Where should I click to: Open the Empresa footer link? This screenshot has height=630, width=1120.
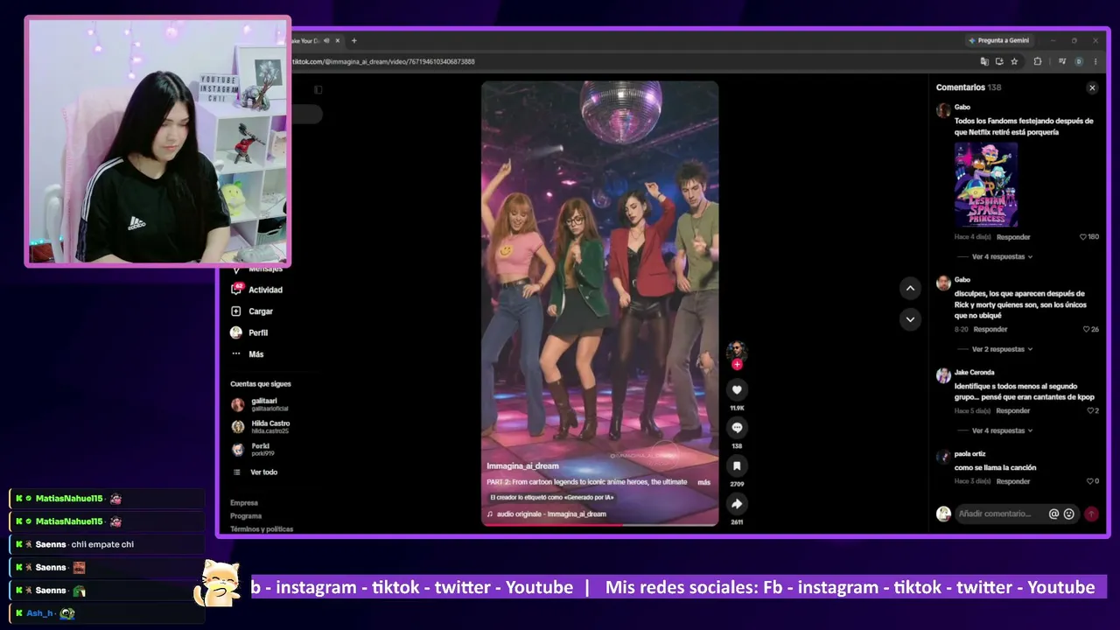click(244, 503)
